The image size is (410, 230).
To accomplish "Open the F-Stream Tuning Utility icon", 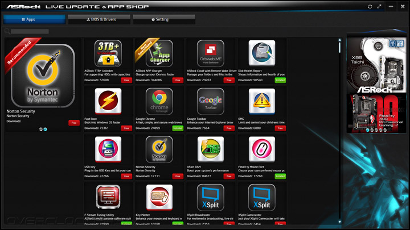I will tap(108, 197).
